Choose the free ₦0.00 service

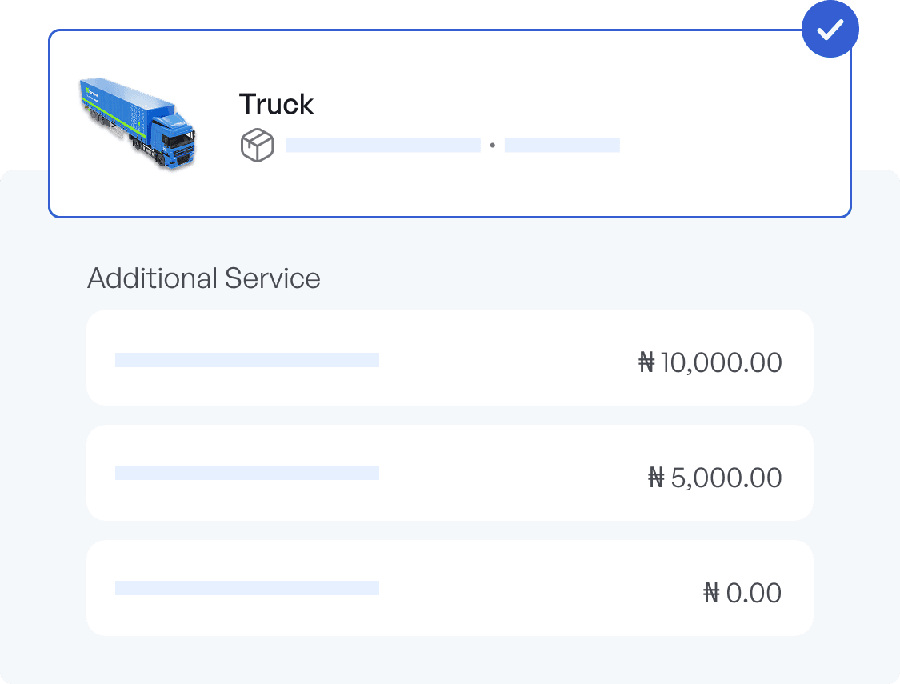click(450, 588)
